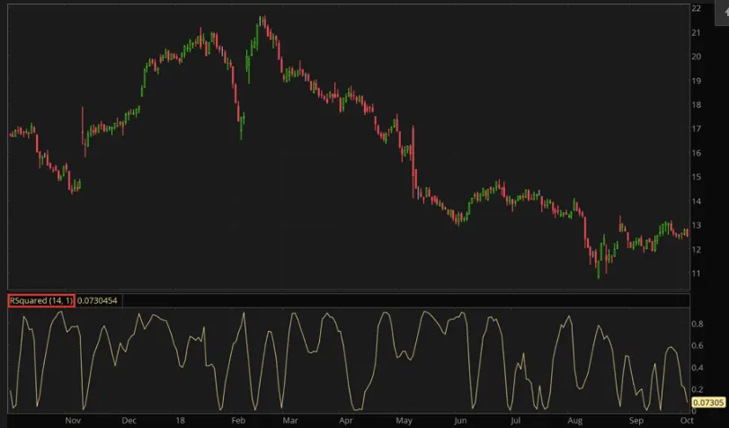Click the 18 price axis label
The image size is (729, 428).
pyautogui.click(x=696, y=104)
